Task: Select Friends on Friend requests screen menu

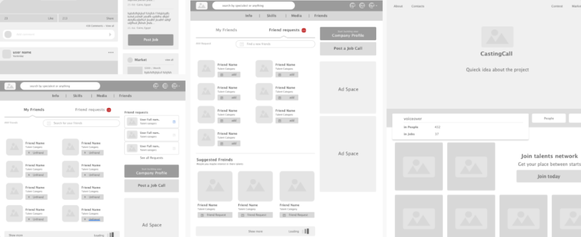Action: coord(321,16)
